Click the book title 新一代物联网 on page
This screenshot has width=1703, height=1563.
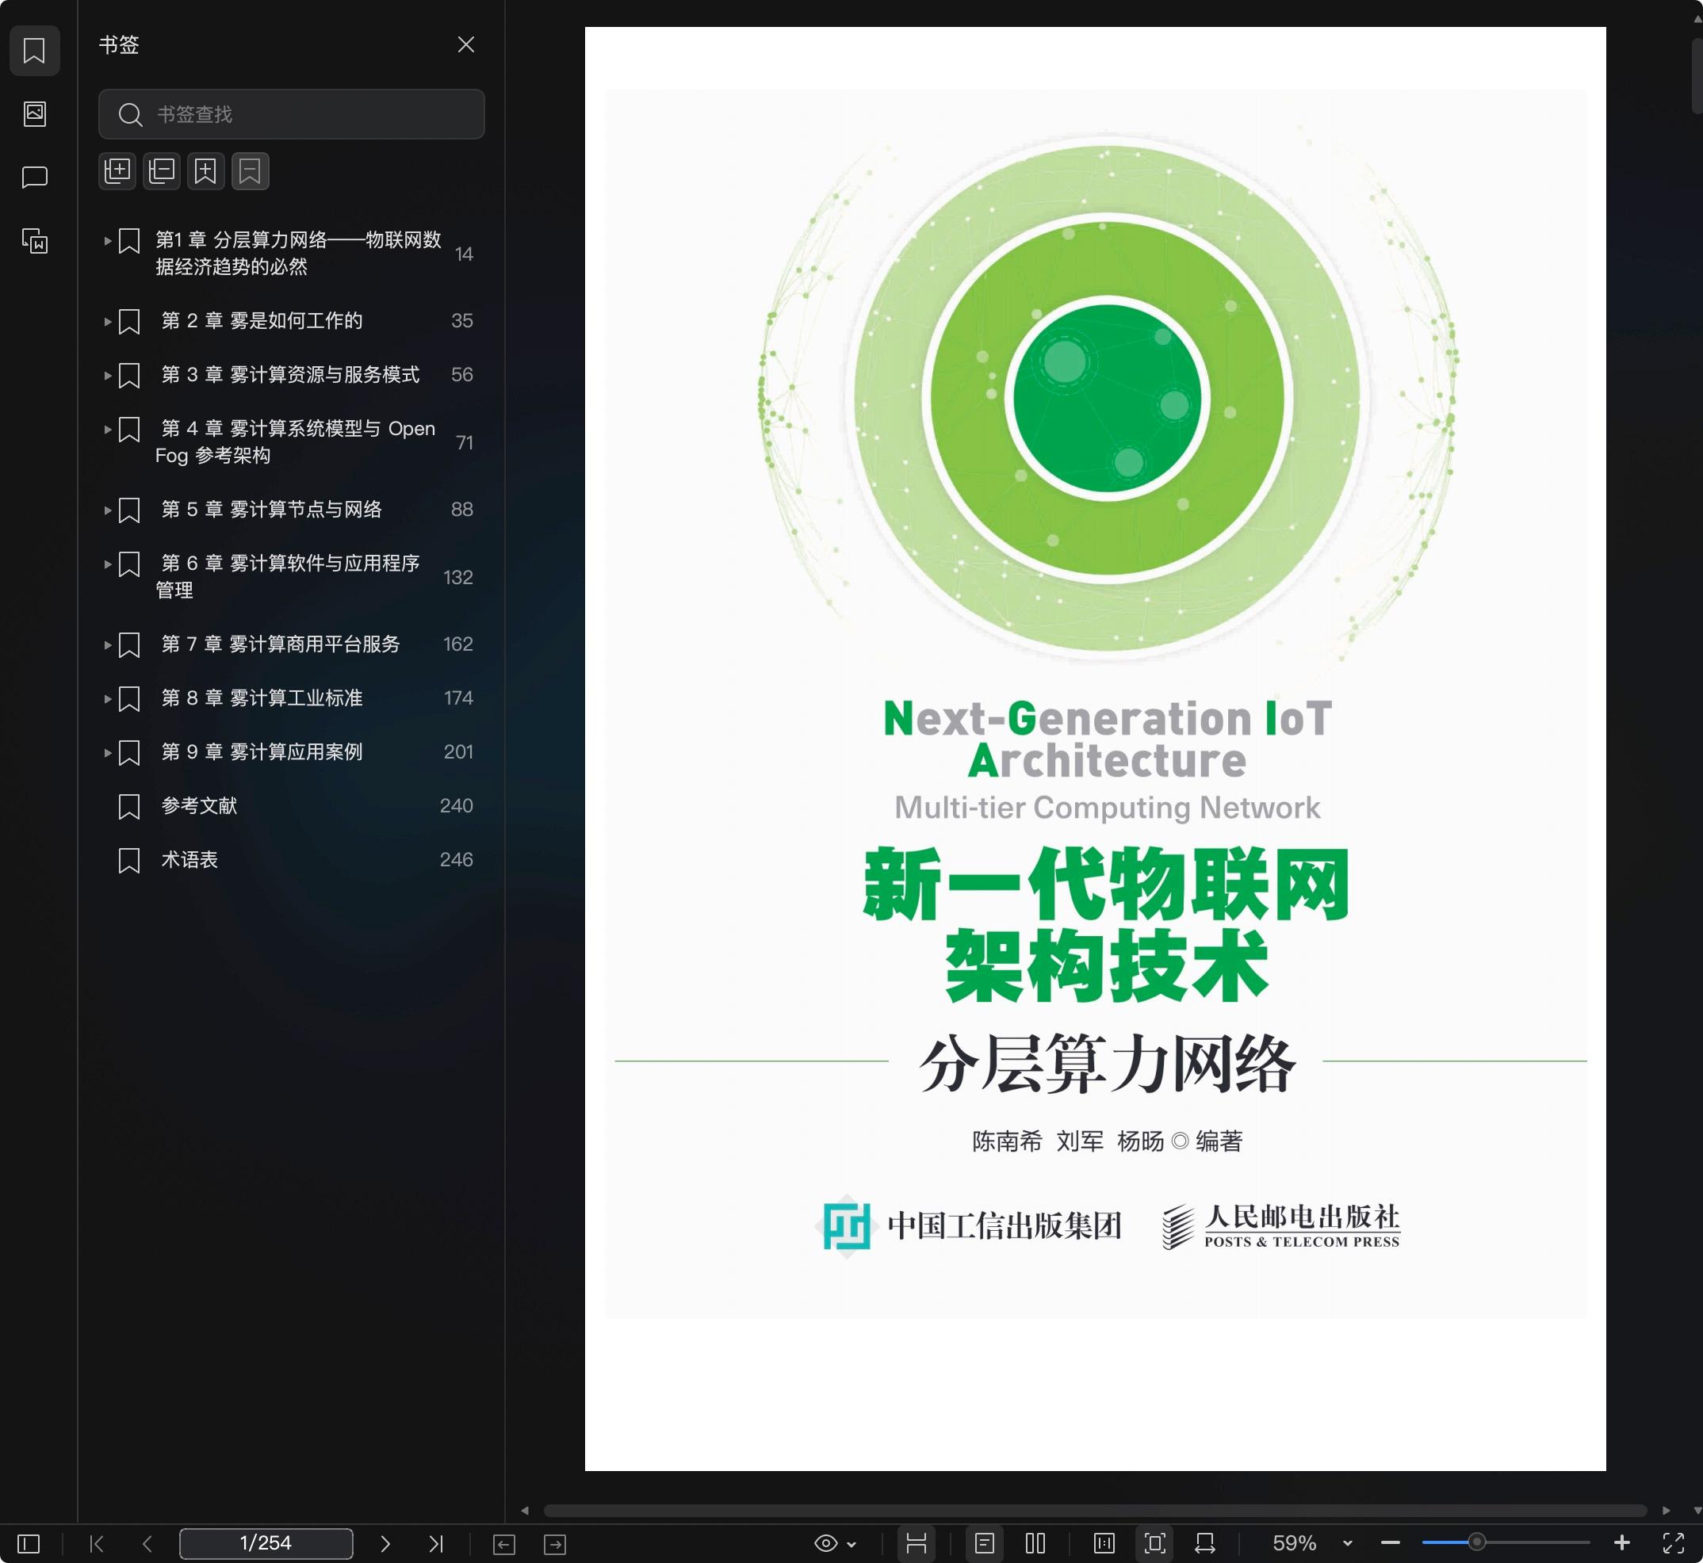(1106, 885)
